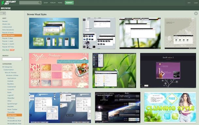
Task: Select the highlighted Popular 24 hours sort
Action: pos(12,35)
